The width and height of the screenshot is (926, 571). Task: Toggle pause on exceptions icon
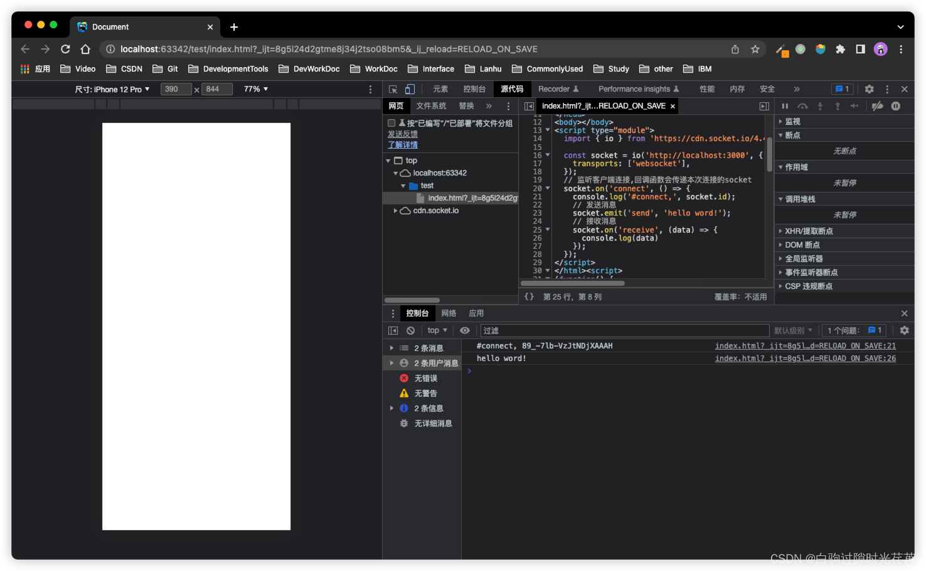click(896, 106)
